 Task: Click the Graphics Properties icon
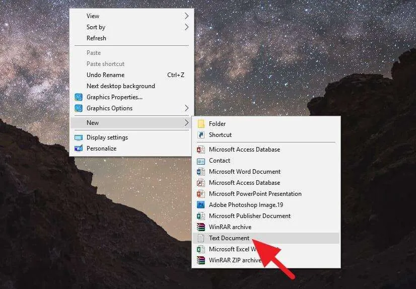point(79,97)
